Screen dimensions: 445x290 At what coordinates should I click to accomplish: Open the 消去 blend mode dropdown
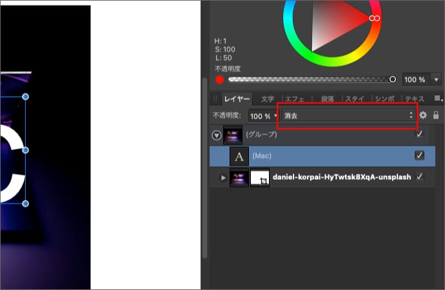[x=348, y=115]
